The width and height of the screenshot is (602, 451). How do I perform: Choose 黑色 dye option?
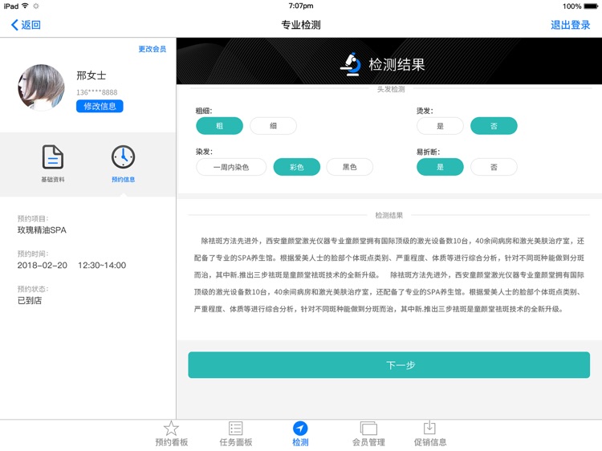[349, 167]
